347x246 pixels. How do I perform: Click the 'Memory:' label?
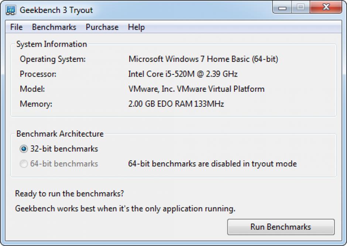pyautogui.click(x=36, y=104)
